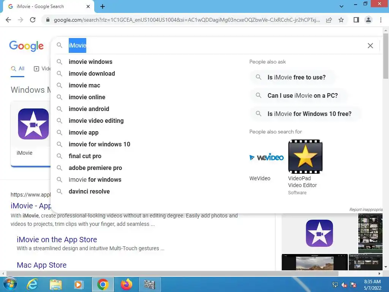Image resolution: width=389 pixels, height=292 pixels.
Task: Open the desert landscape iMovie screenshot thumbnail
Action: (x=315, y=262)
